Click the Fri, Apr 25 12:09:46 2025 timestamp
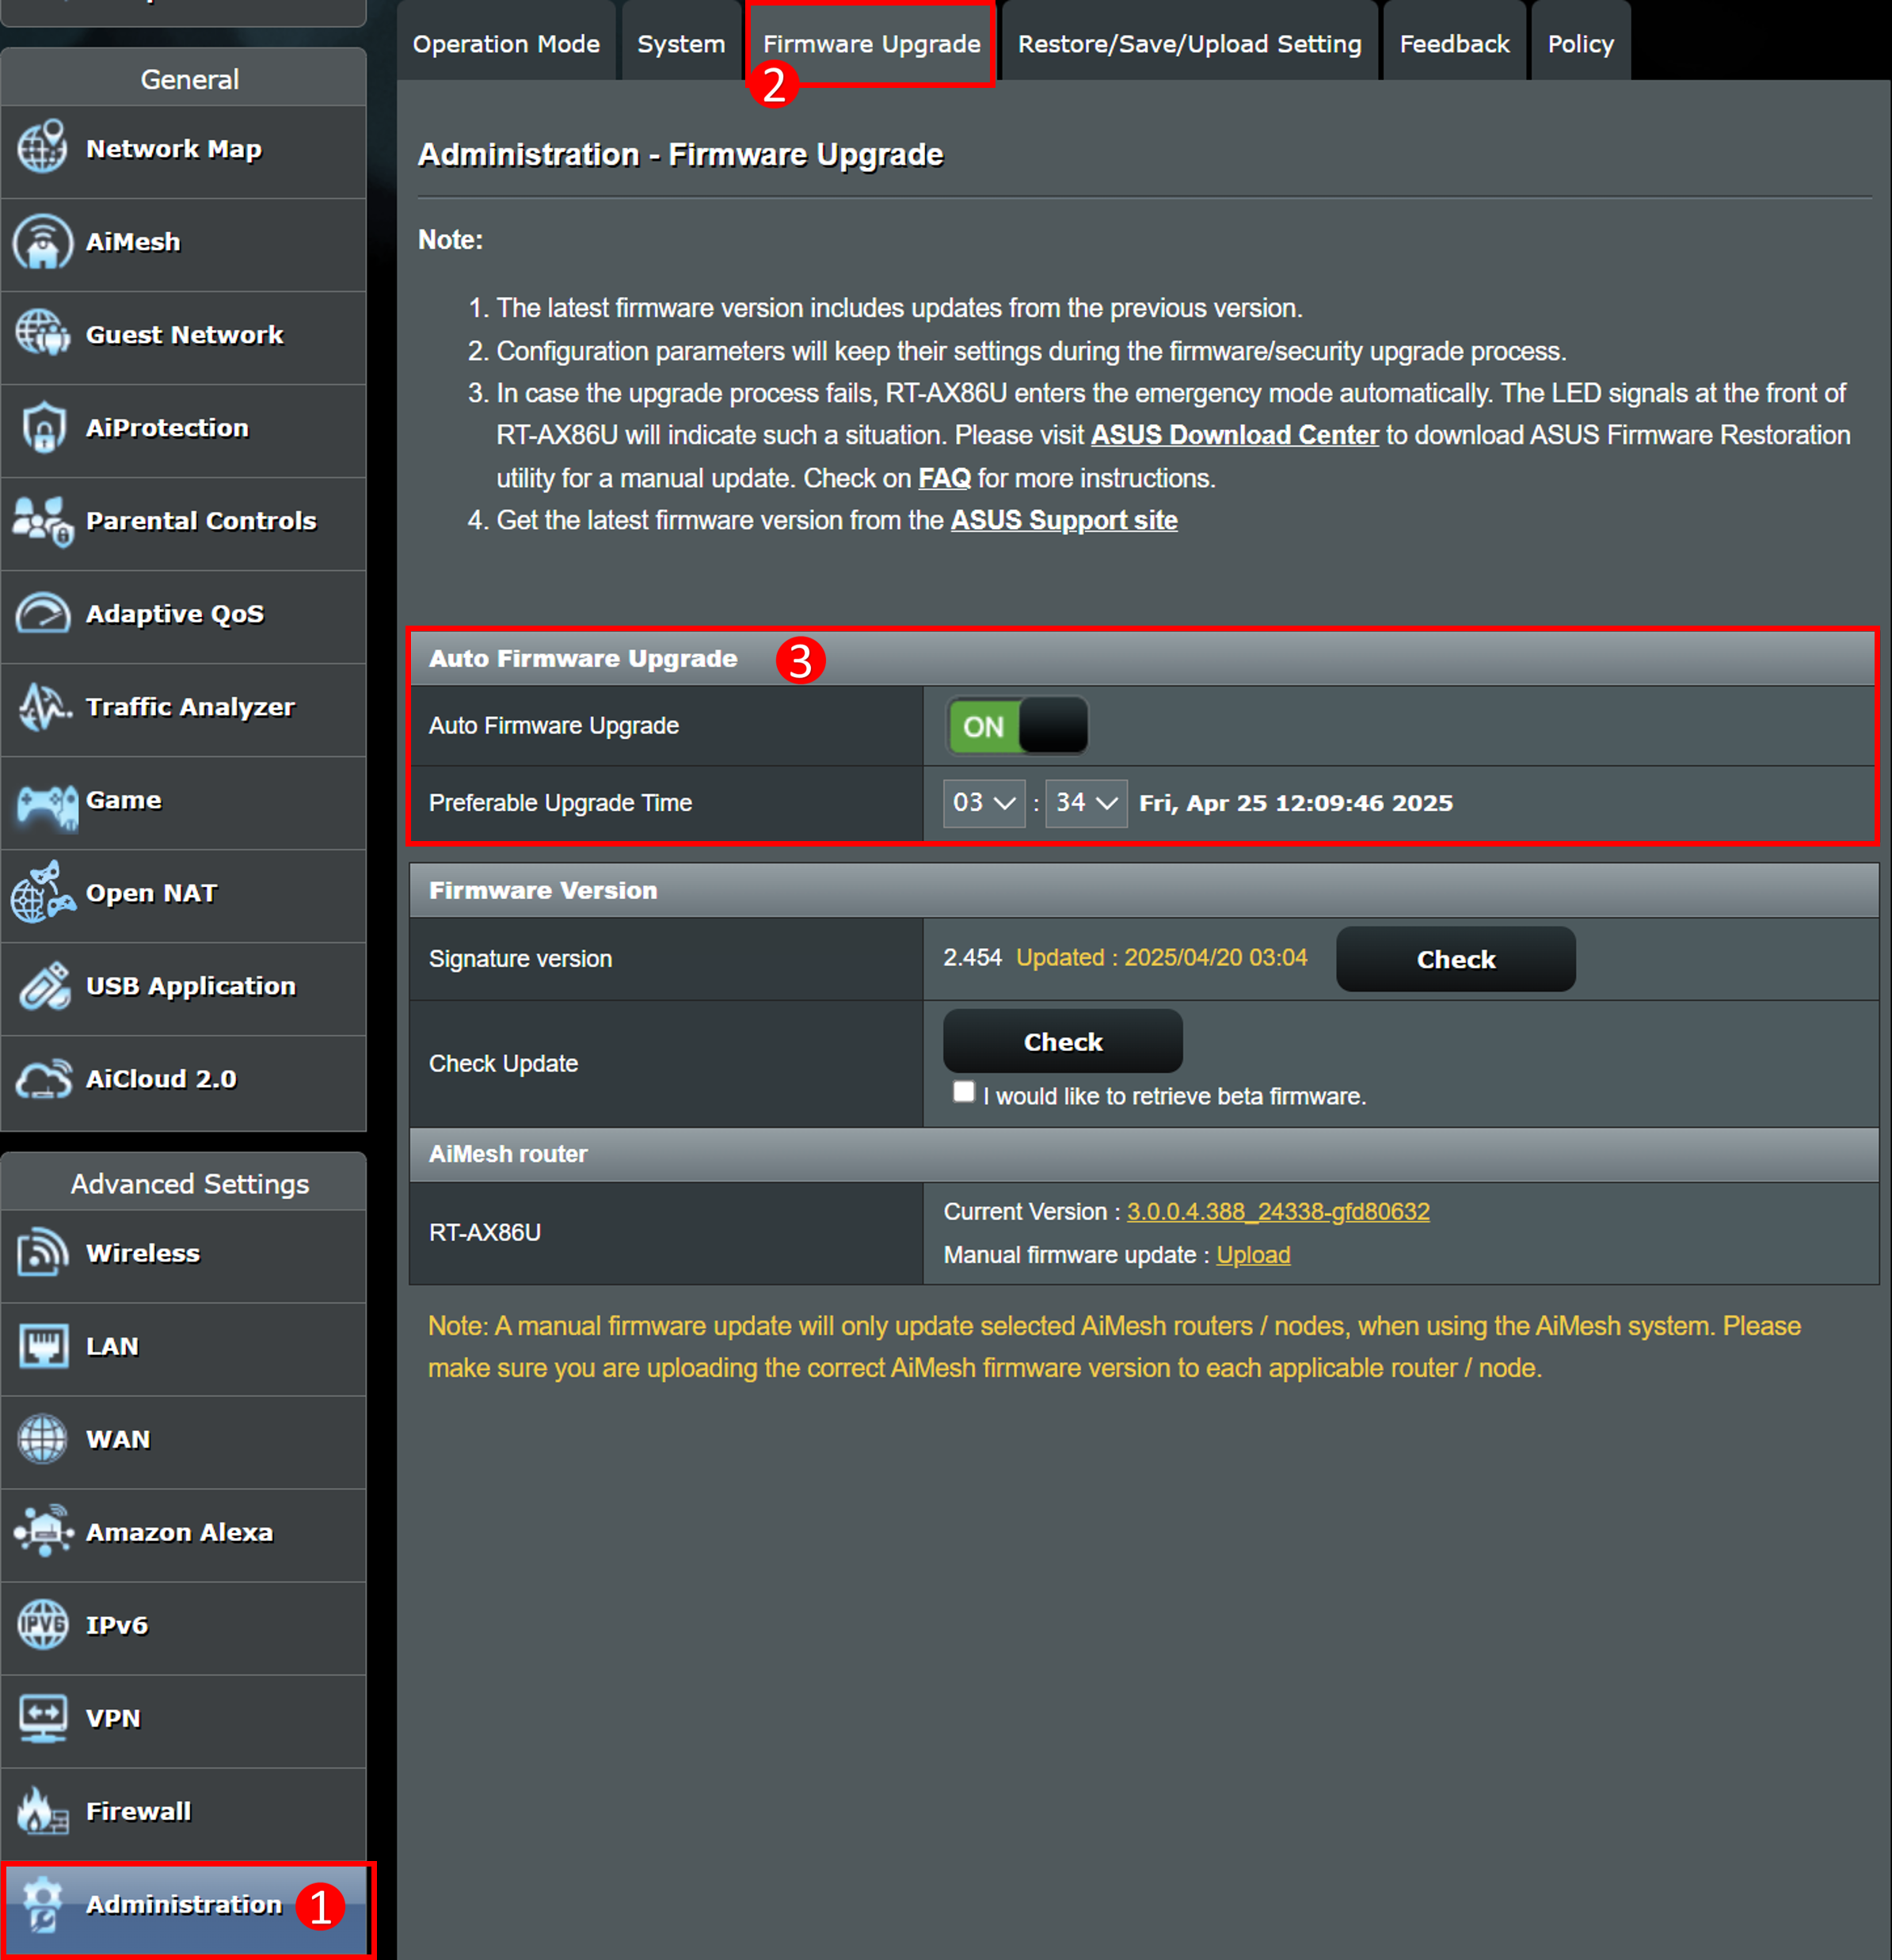Viewport: 1892px width, 1960px height. 1295,803
